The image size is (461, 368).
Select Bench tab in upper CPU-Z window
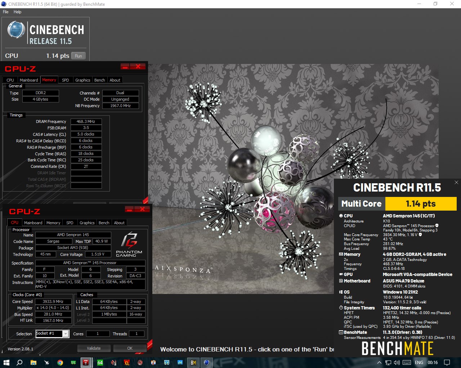tap(100, 80)
